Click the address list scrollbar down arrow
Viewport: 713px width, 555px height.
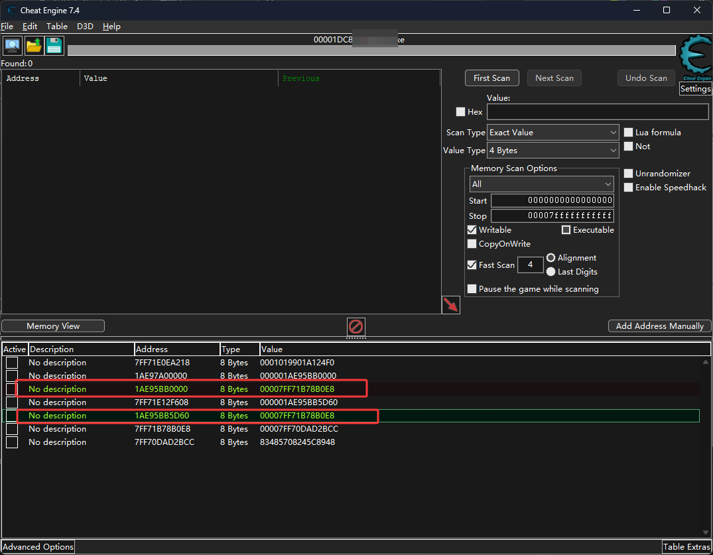pyautogui.click(x=705, y=532)
